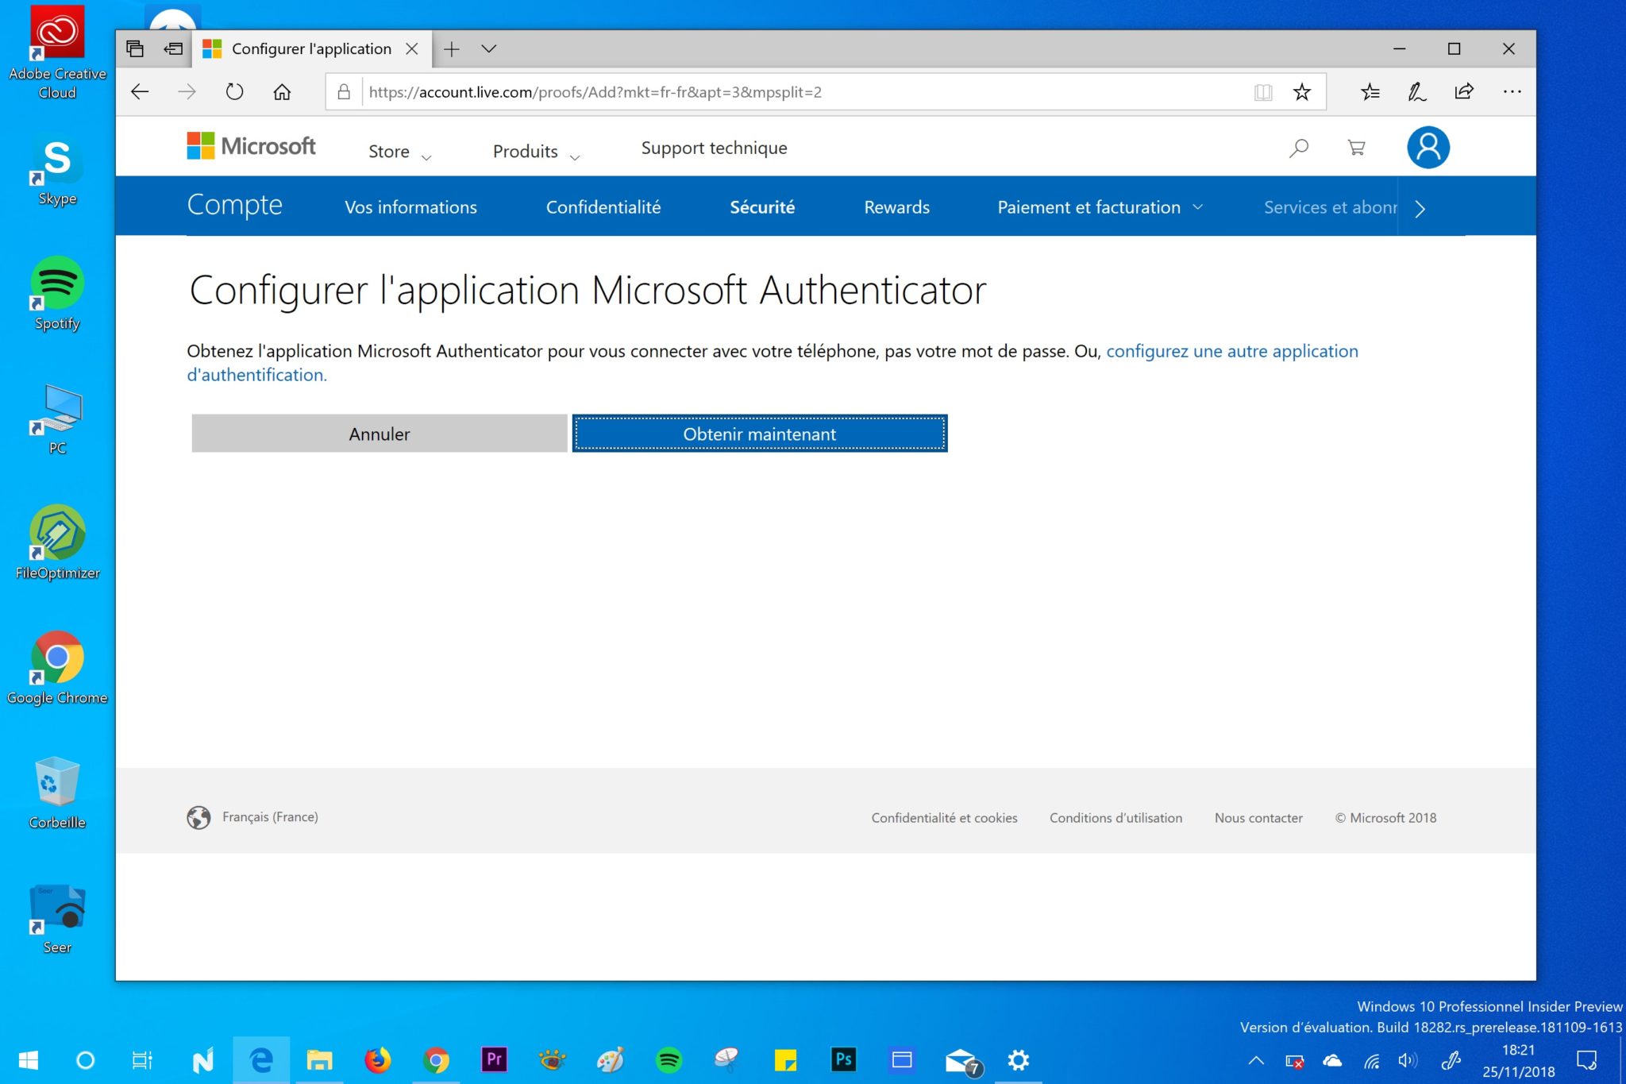This screenshot has width=1626, height=1084.
Task: Open File Explorer from taskbar
Action: coord(319,1060)
